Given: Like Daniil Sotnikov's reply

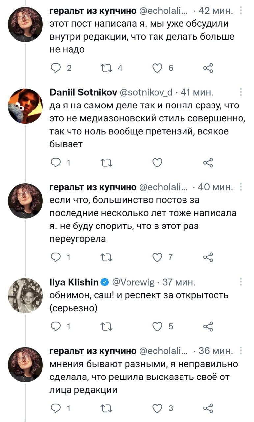Looking at the screenshot, I should (x=158, y=163).
